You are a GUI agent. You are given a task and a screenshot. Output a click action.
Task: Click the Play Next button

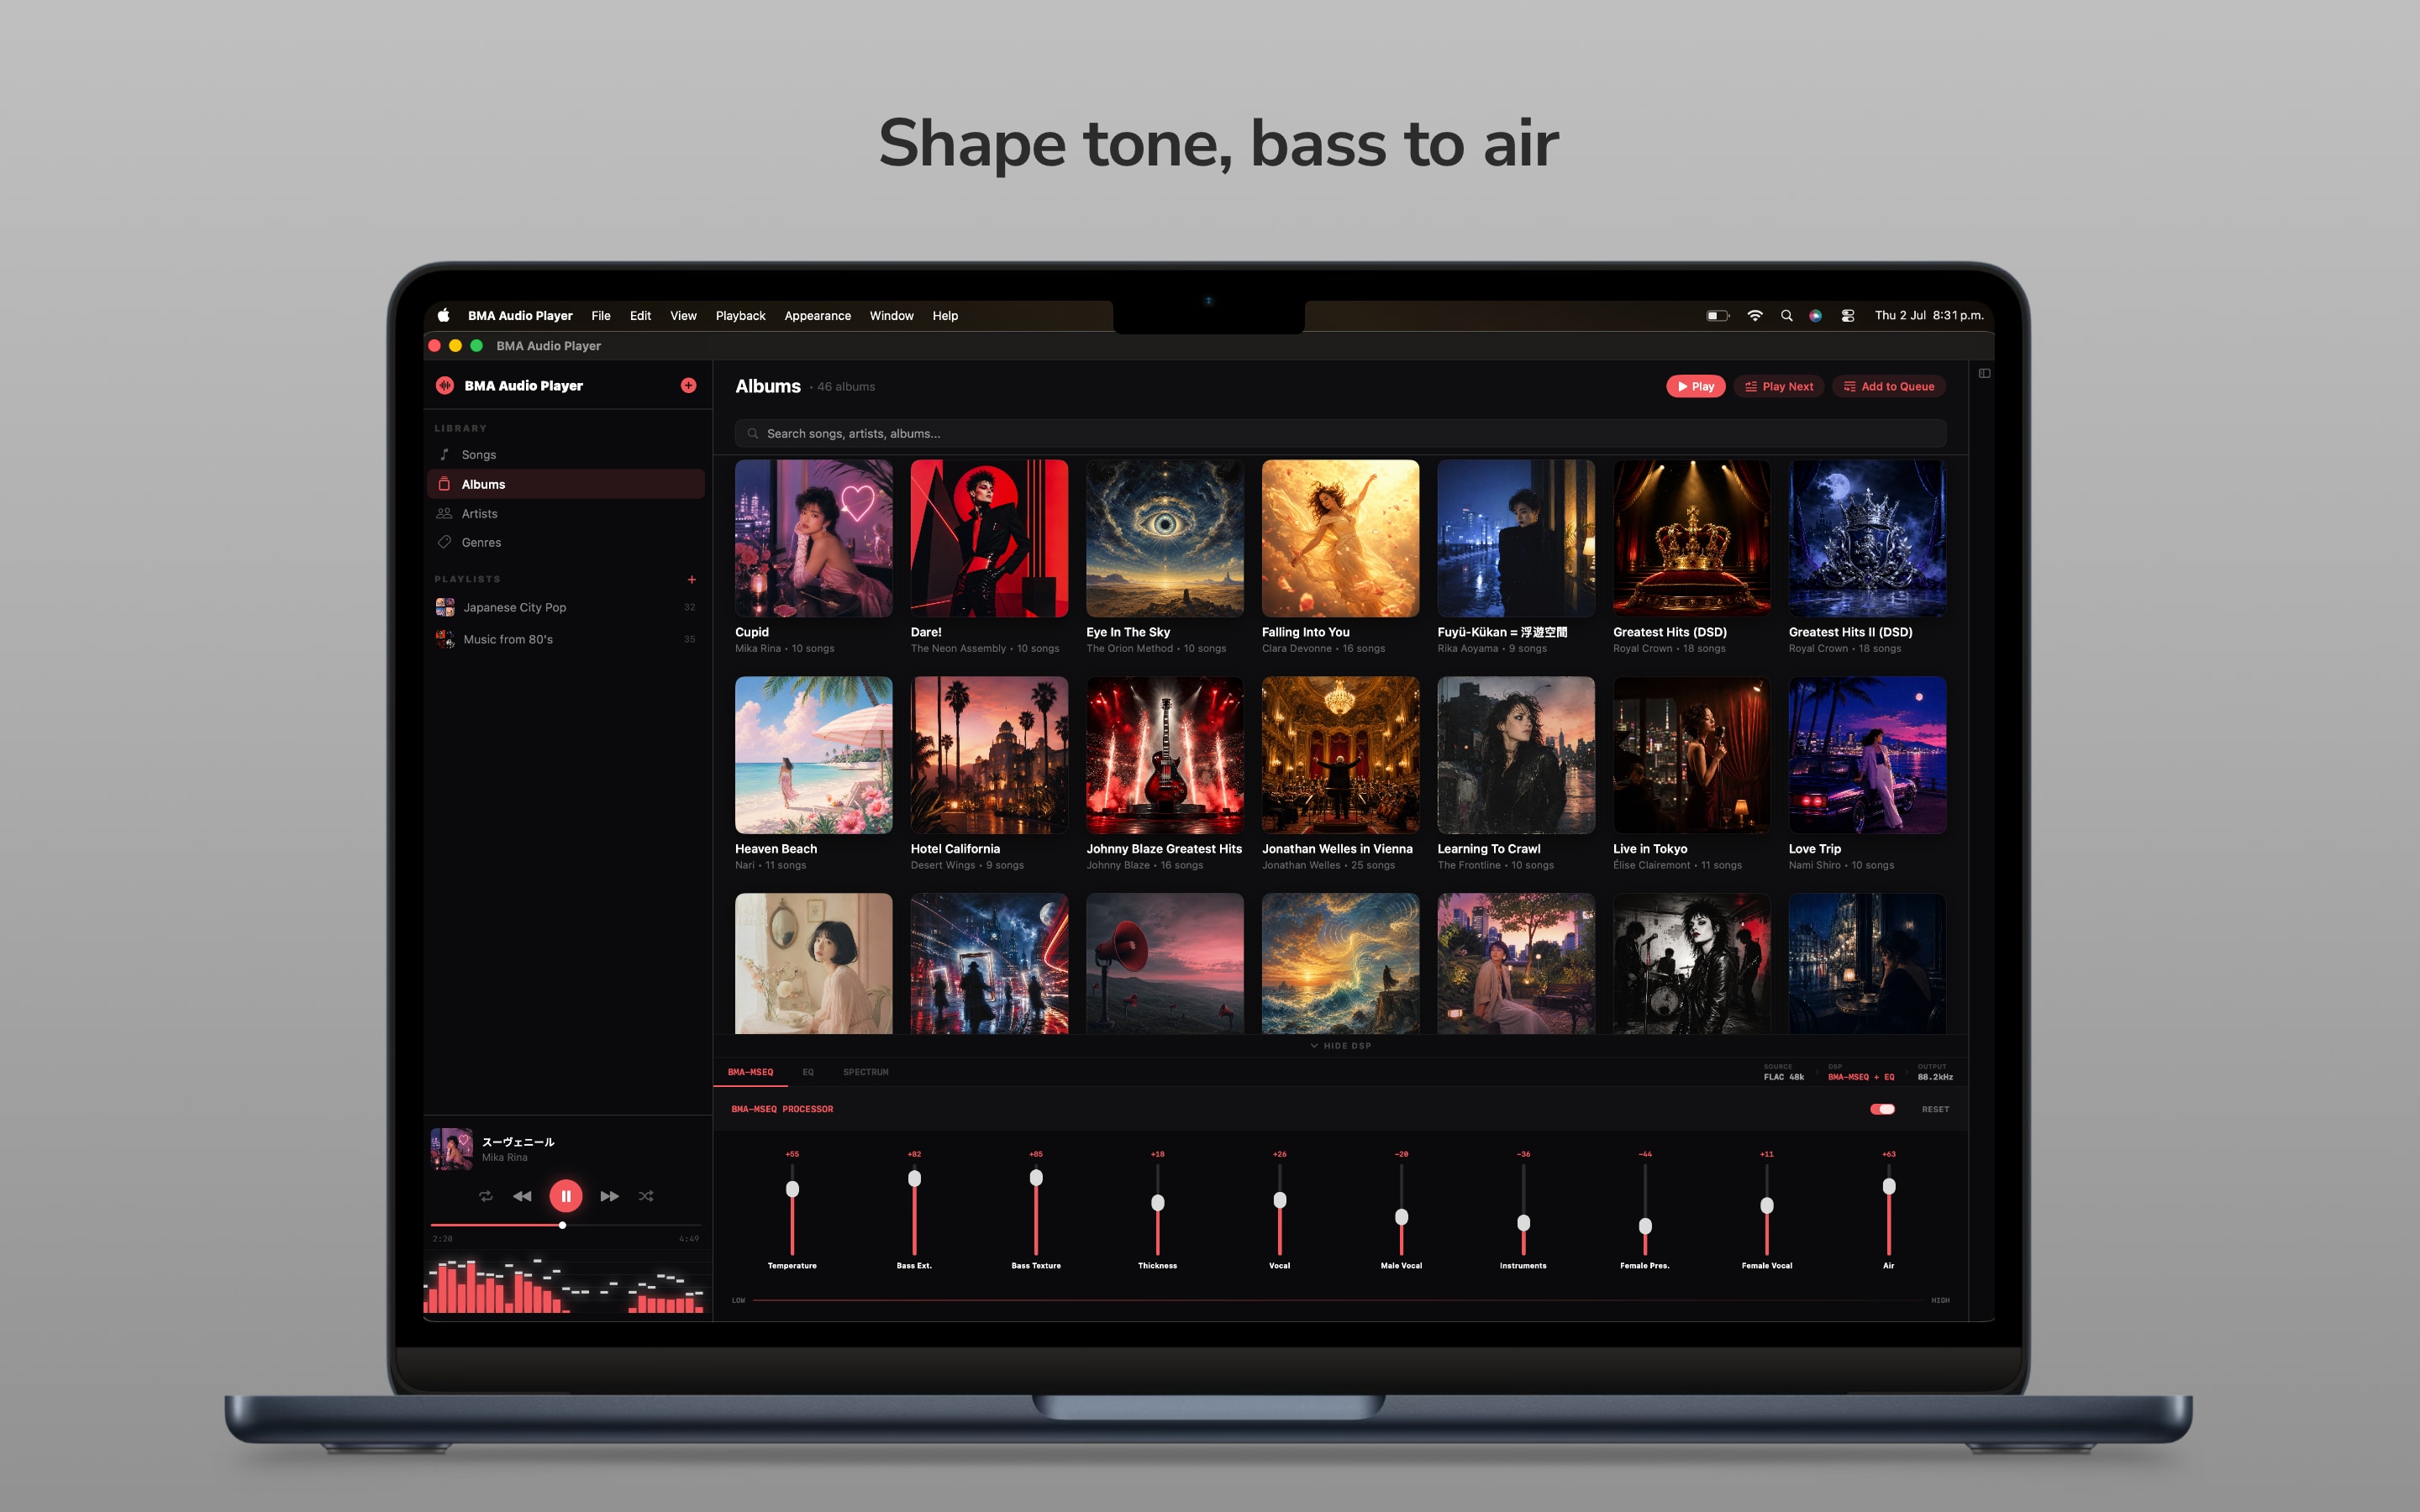[1779, 386]
